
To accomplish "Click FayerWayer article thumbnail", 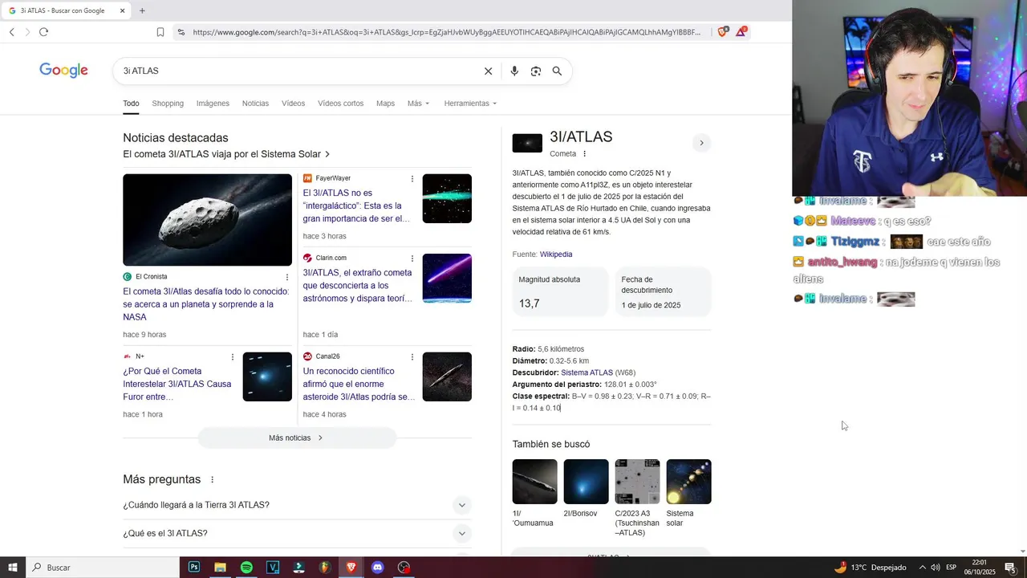I will tap(447, 198).
